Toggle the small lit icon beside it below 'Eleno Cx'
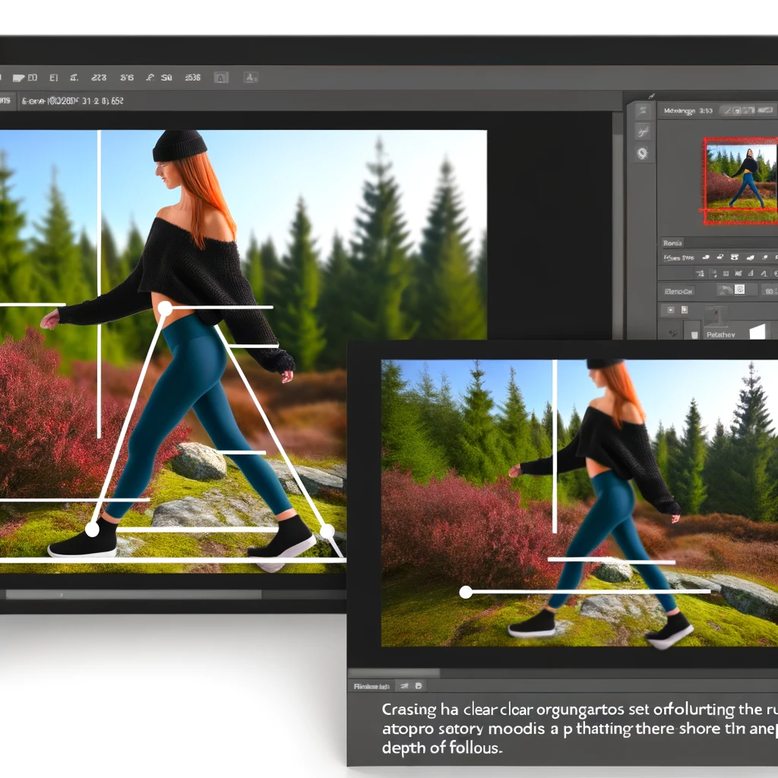The height and width of the screenshot is (778, 778). pyautogui.click(x=685, y=310)
